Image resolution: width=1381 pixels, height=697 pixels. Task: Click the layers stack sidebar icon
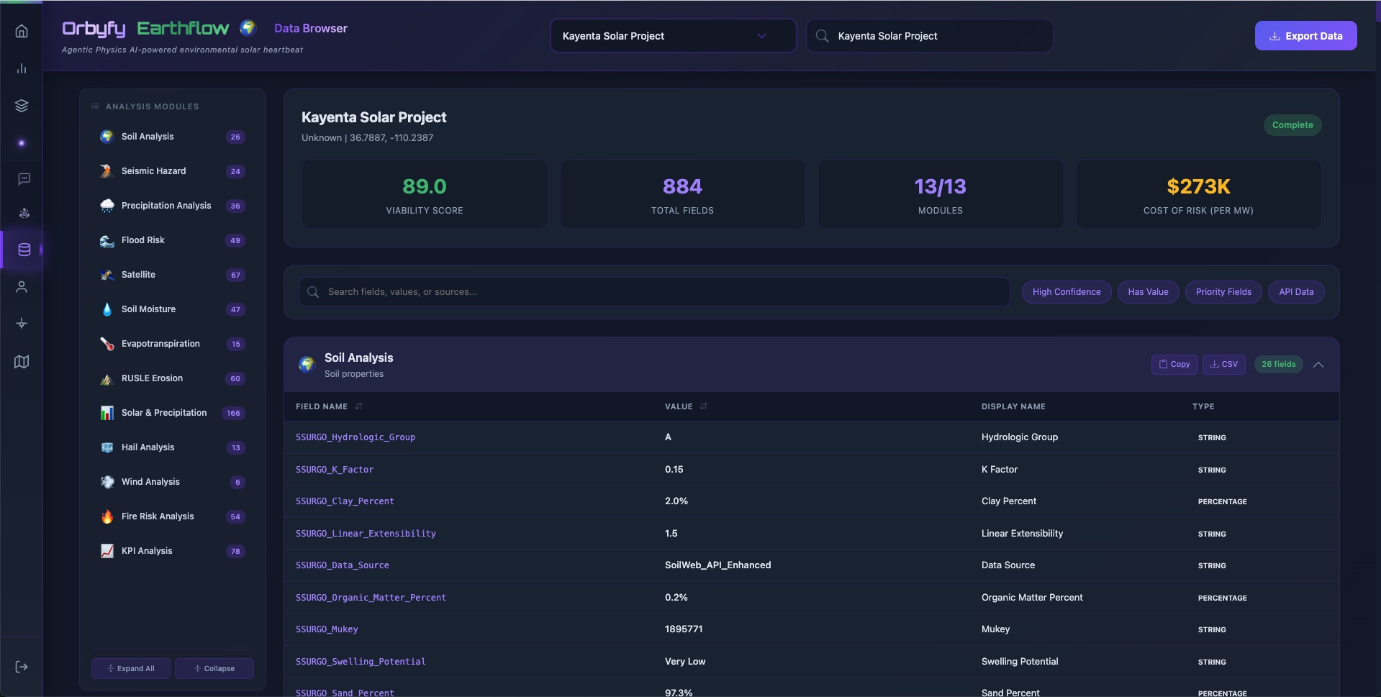tap(22, 106)
